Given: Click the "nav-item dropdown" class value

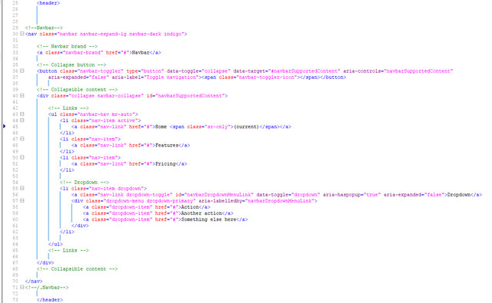Looking at the screenshot, I should pos(116,189).
